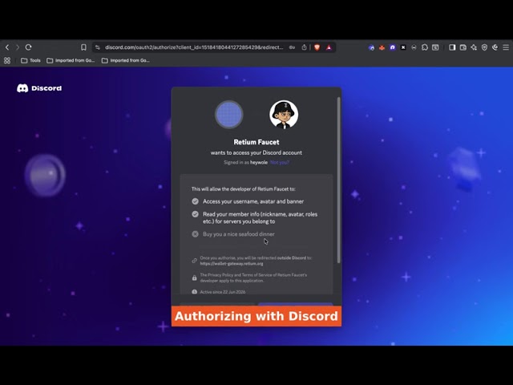Screen dimensions: 513x385
Task: Go back to the previous page
Action: [7, 47]
